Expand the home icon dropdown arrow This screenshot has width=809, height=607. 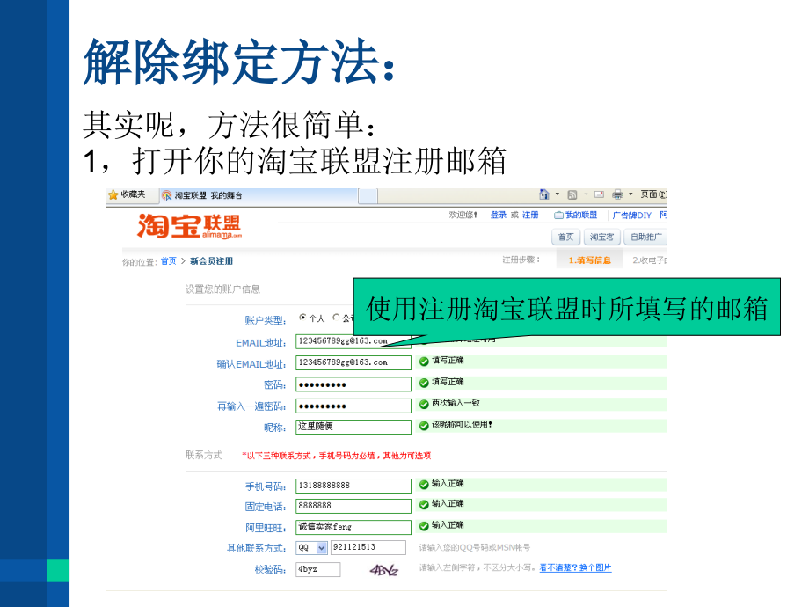557,194
